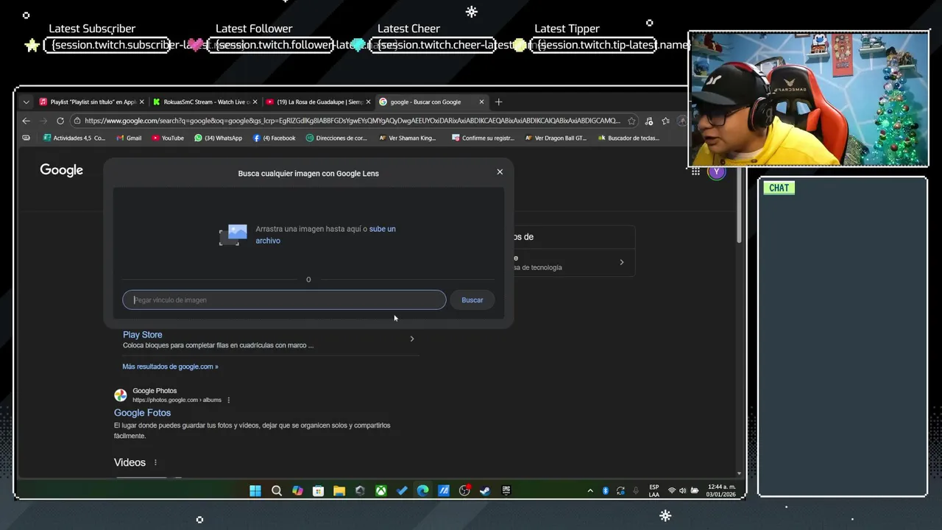
Task: Open the Facebook bookmark
Action: pos(275,138)
